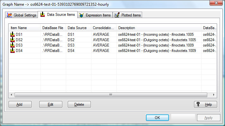Select the DS3 item name

coord(19,45)
